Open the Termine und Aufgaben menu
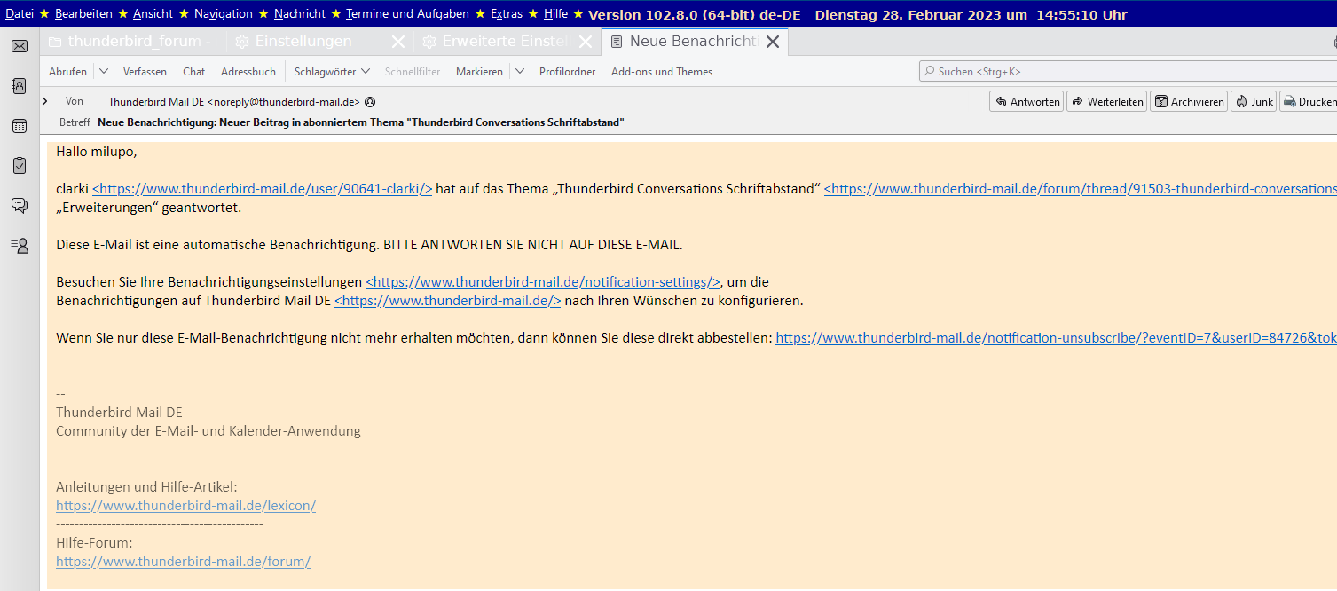 [407, 13]
